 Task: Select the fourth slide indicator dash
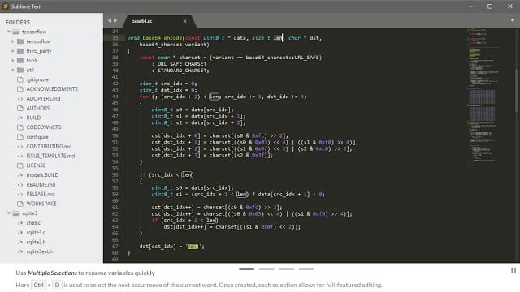pos(306,269)
